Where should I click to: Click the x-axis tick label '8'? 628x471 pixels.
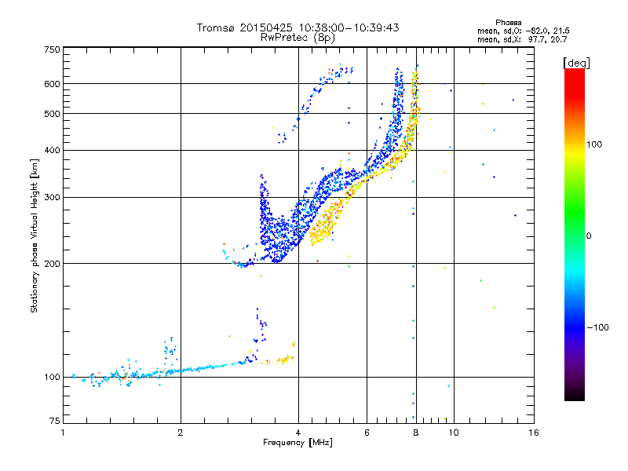tap(416, 433)
